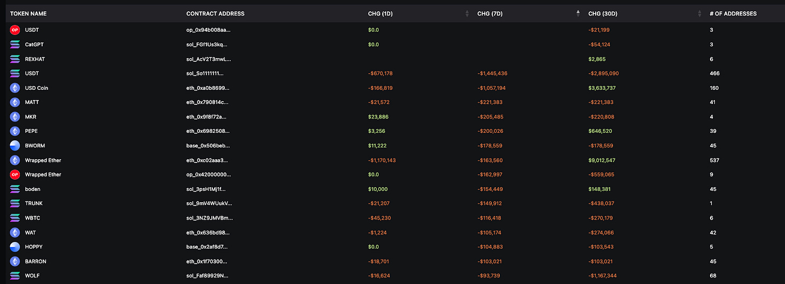Image resolution: width=785 pixels, height=284 pixels.
Task: Click the Ethereum icon beside PEPE
Action: tap(15, 131)
